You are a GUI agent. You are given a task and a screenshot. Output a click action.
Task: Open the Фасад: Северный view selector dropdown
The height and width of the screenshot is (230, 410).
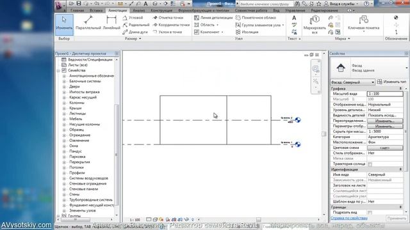pyautogui.click(x=353, y=82)
